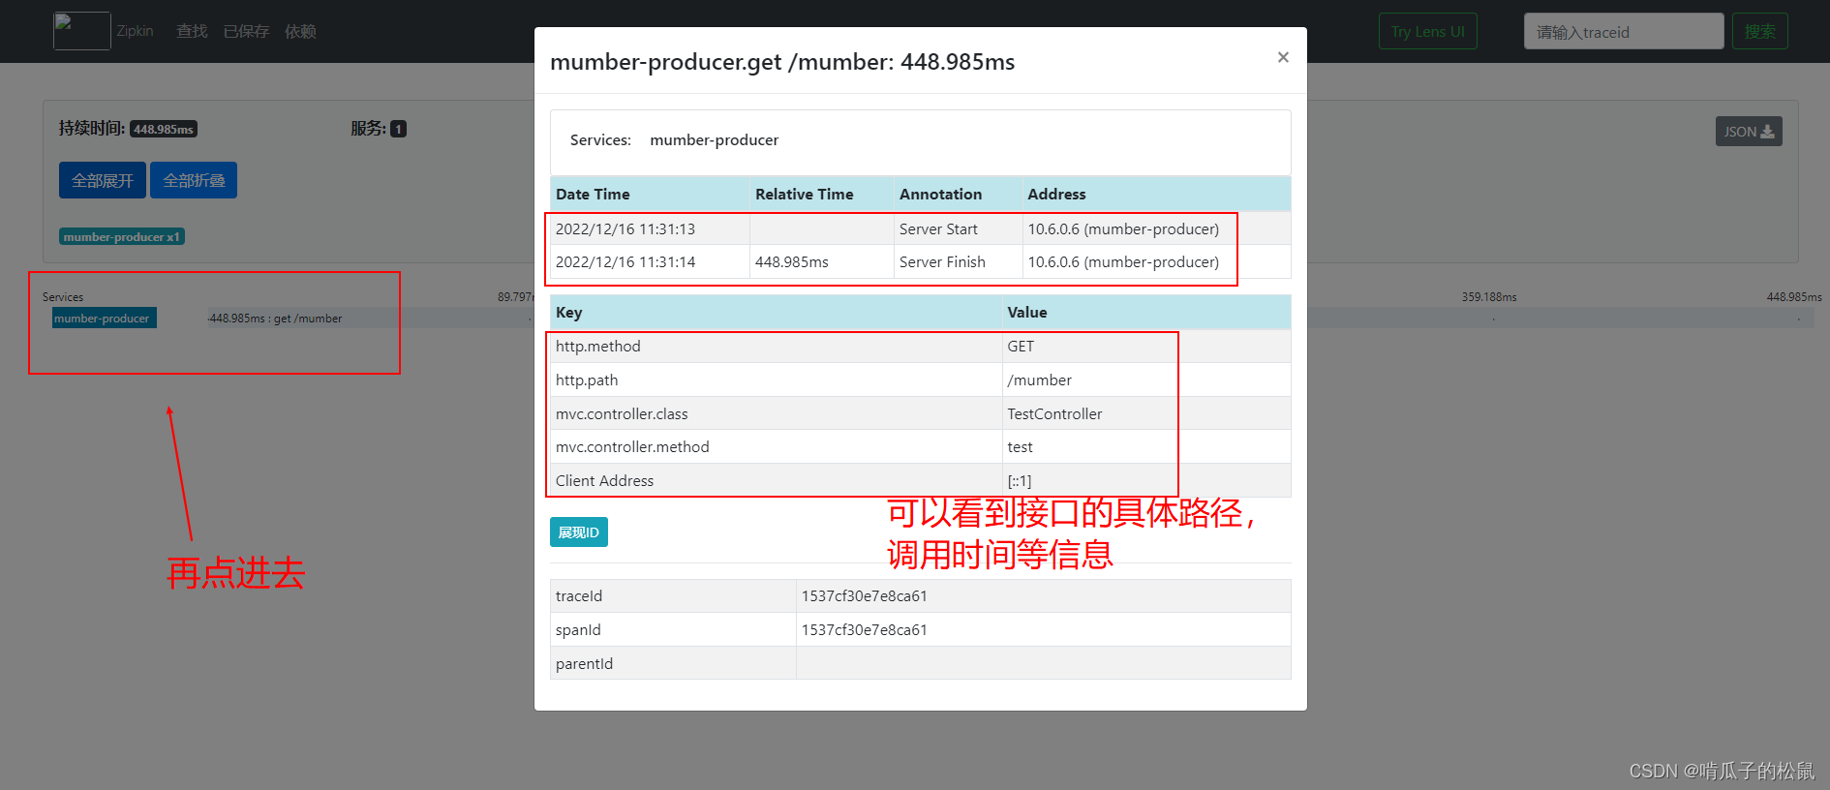Click http.path key cell
Image resolution: width=1830 pixels, height=790 pixels.
coord(776,380)
